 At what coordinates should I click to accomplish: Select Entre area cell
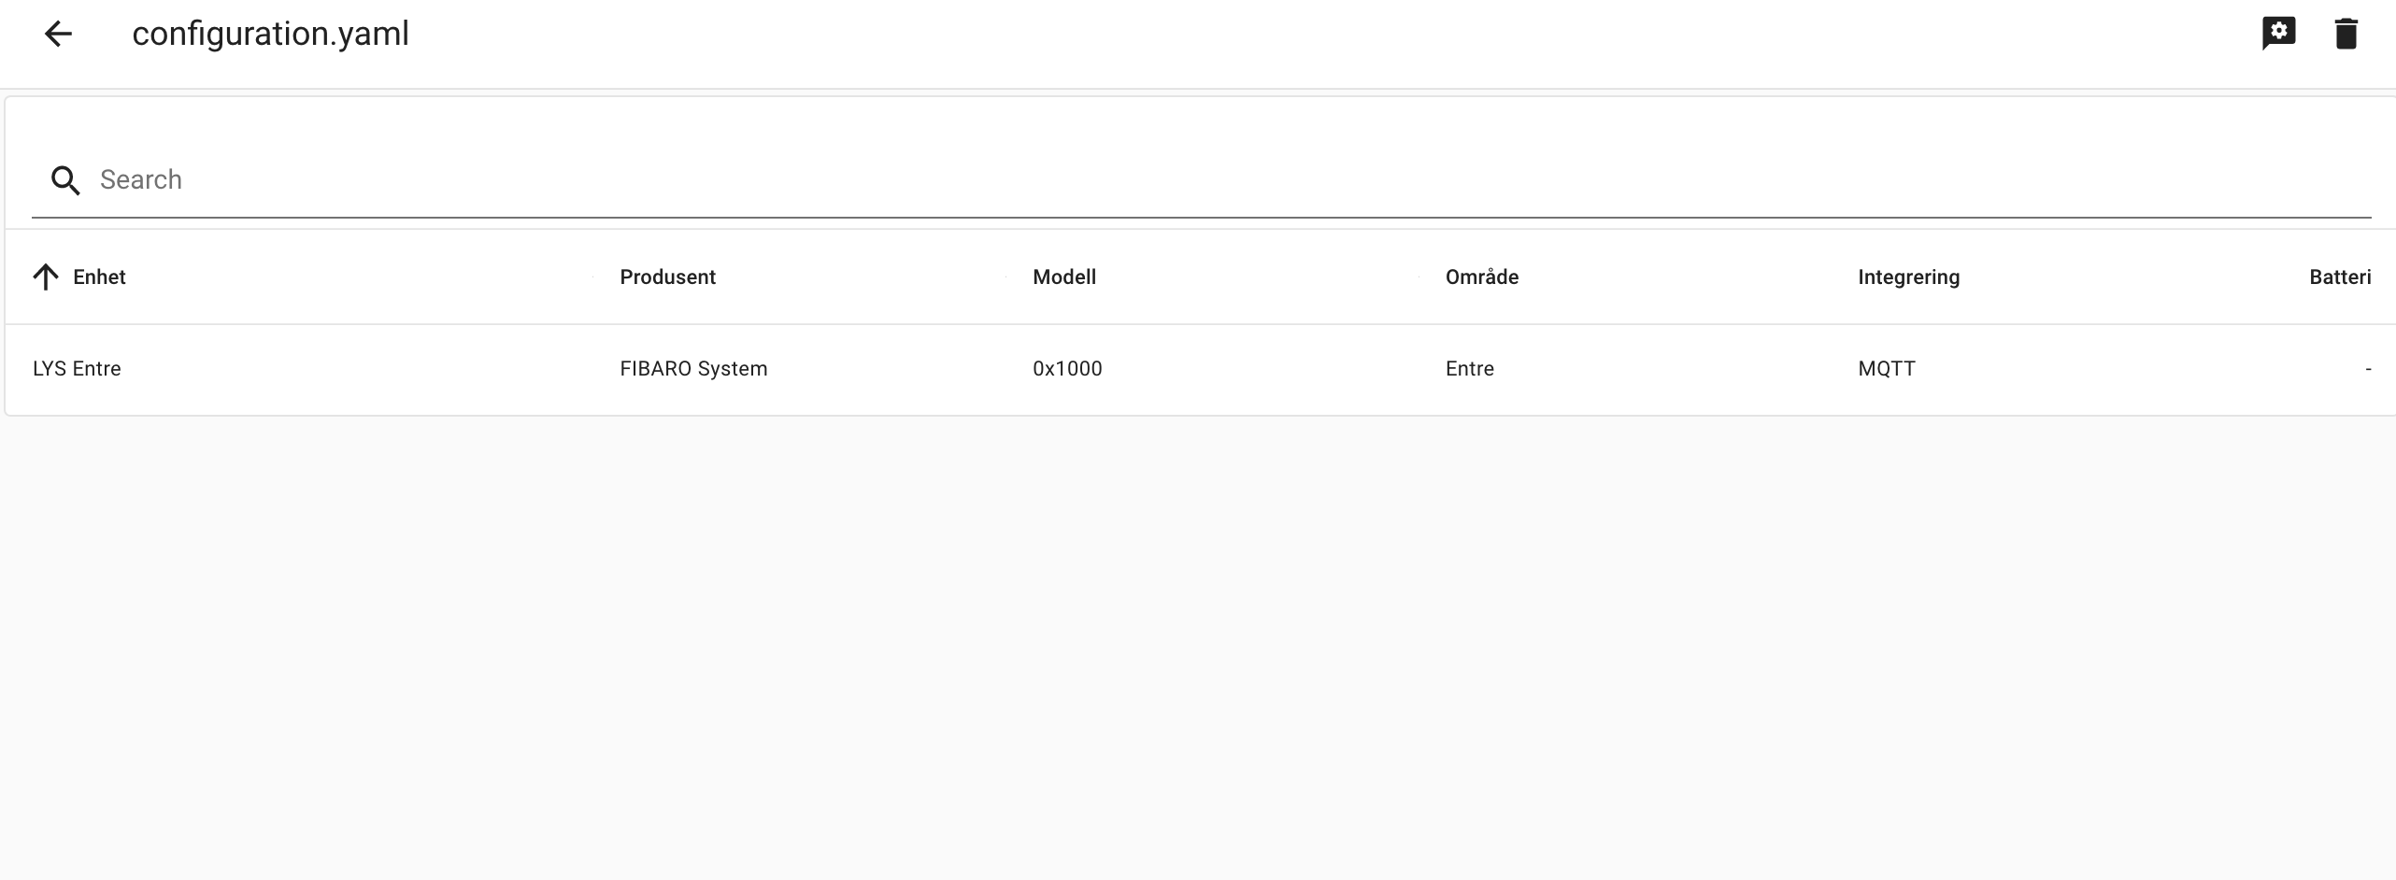click(1470, 369)
